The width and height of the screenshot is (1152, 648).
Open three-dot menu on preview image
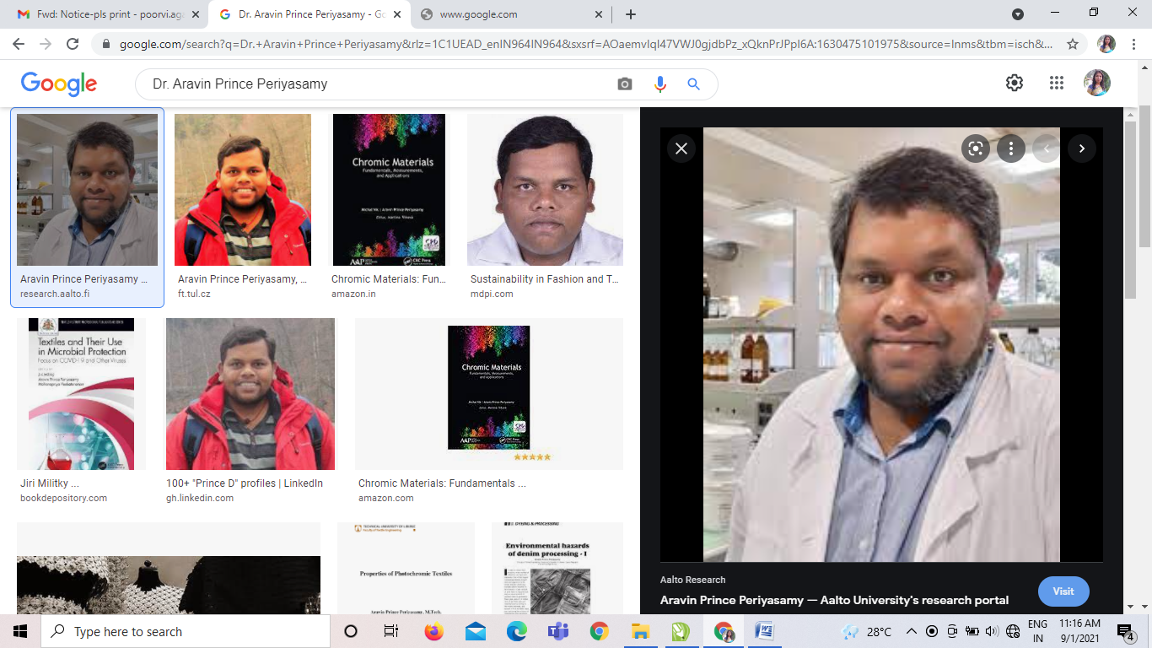point(1010,148)
